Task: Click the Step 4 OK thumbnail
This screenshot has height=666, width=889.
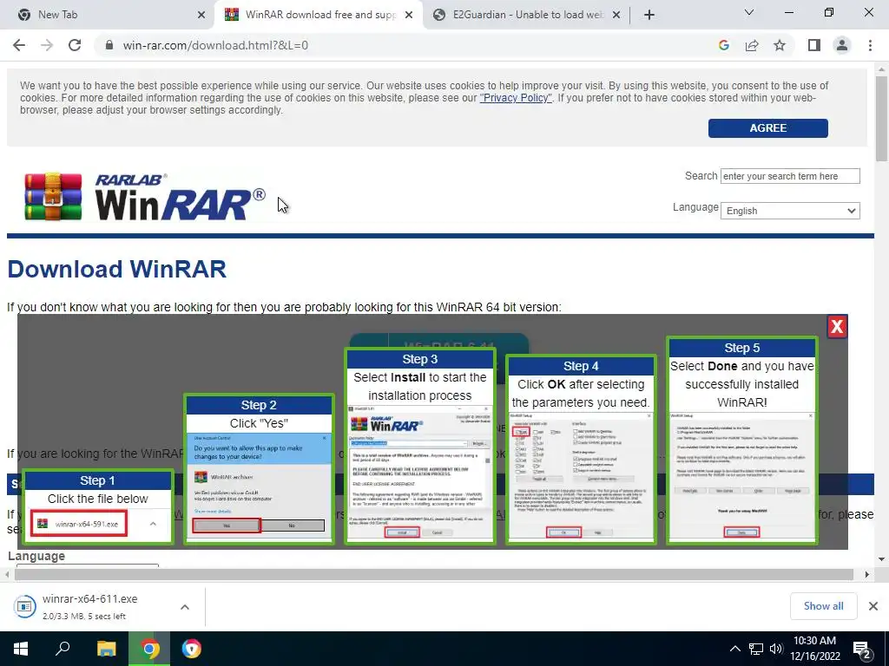Action: [581, 450]
